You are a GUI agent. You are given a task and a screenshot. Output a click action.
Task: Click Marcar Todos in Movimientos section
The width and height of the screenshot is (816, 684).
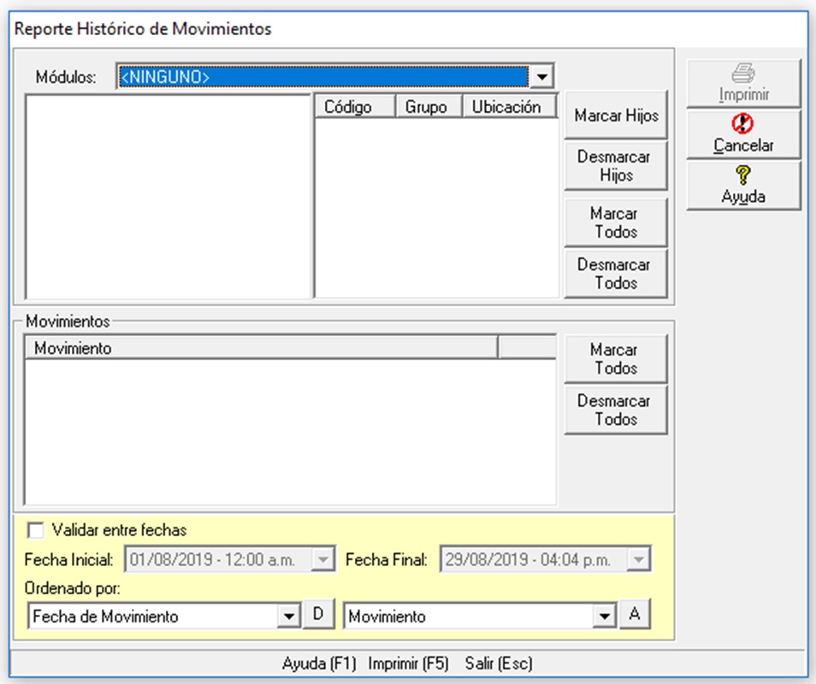[x=616, y=359]
